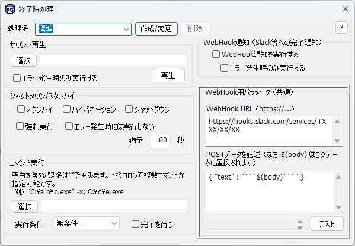355x246 pixels.
Task: Open the 実行条件 dropdown showing 無条件
Action: (x=87, y=223)
